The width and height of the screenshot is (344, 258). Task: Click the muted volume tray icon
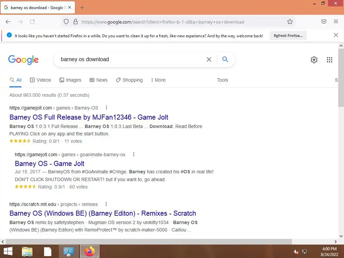[x=296, y=252]
